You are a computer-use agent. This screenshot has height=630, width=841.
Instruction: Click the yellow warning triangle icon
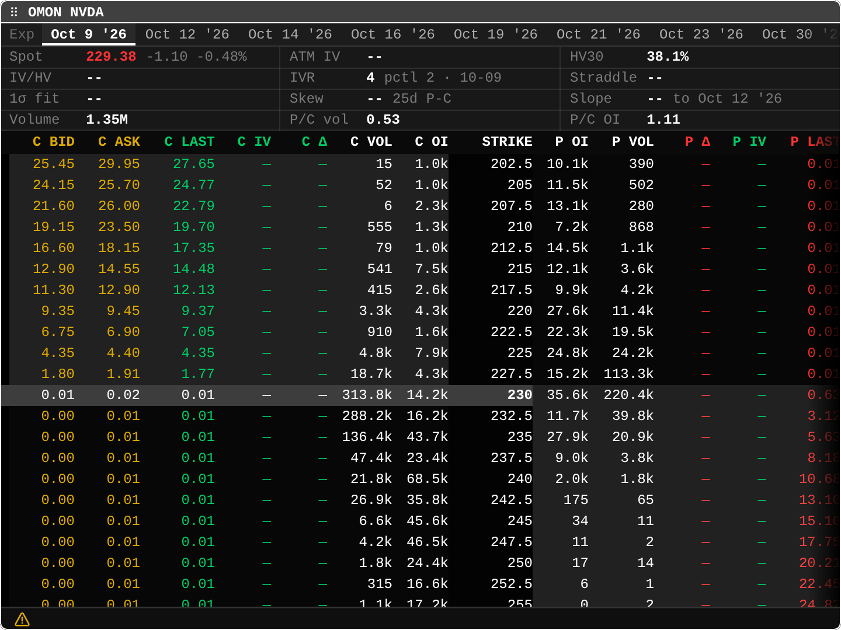point(22,619)
